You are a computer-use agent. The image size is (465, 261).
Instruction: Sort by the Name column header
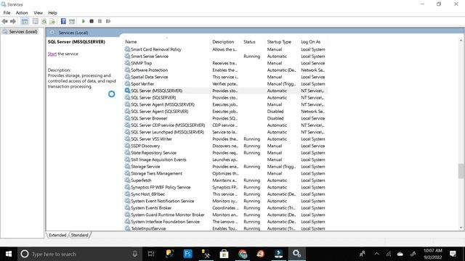[131, 42]
